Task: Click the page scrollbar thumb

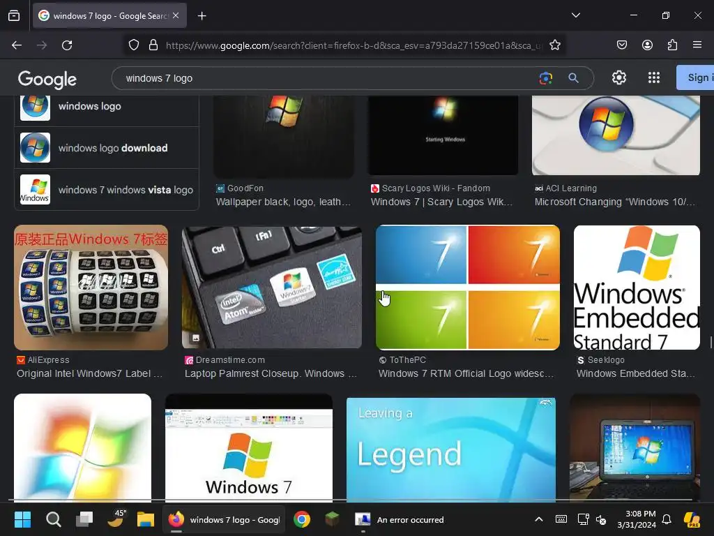Action: pyautogui.click(x=711, y=343)
